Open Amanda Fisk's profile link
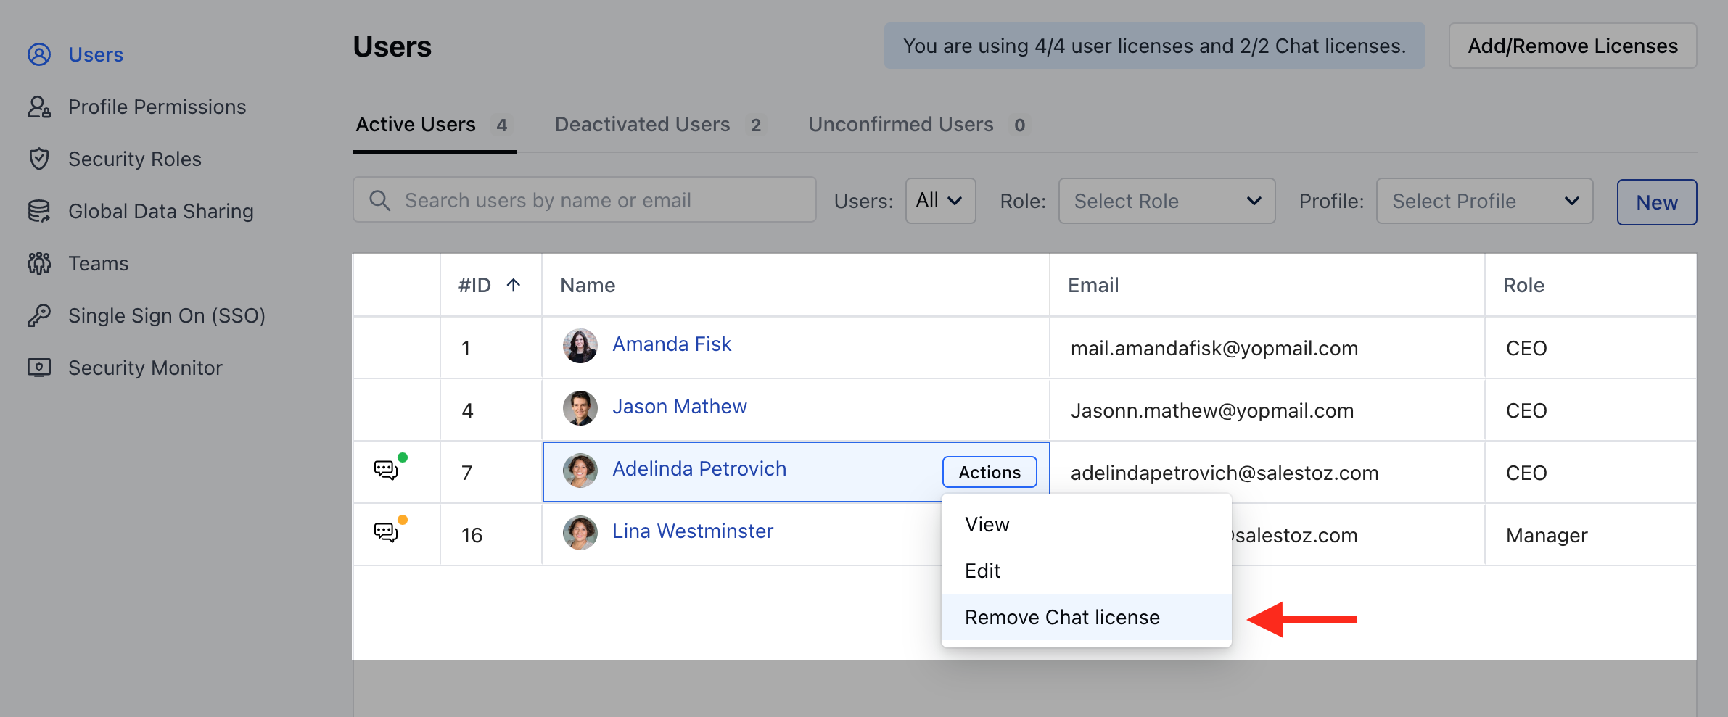Viewport: 1728px width, 717px height. (672, 344)
